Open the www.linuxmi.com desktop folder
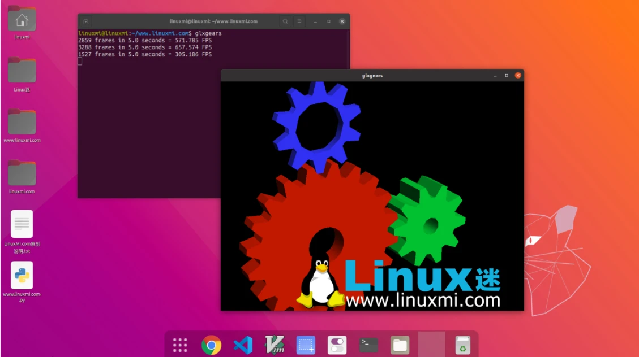This screenshot has width=639, height=357. point(22,121)
